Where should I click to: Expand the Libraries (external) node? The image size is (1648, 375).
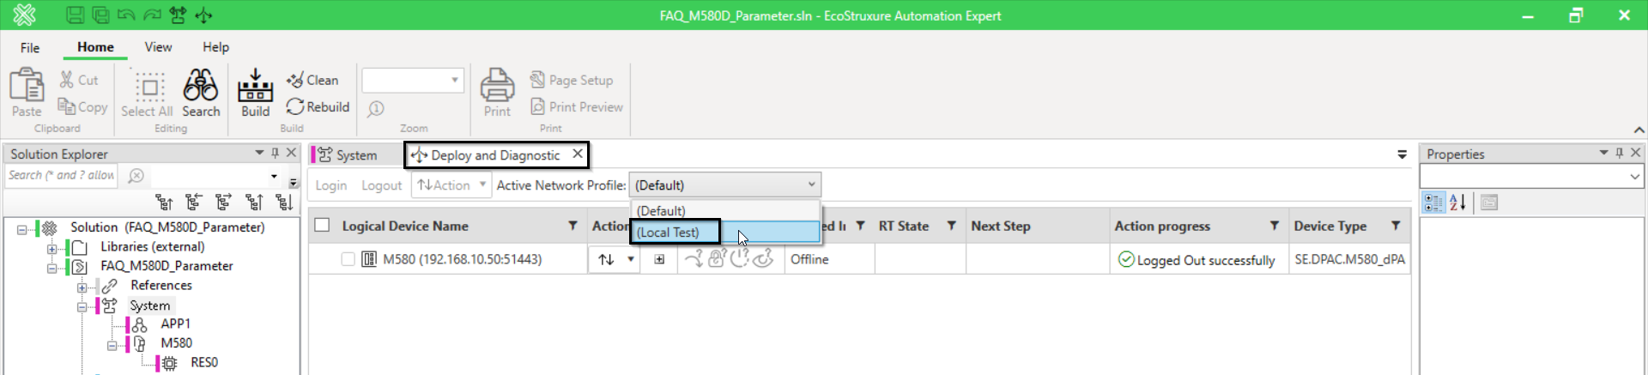[x=52, y=249]
